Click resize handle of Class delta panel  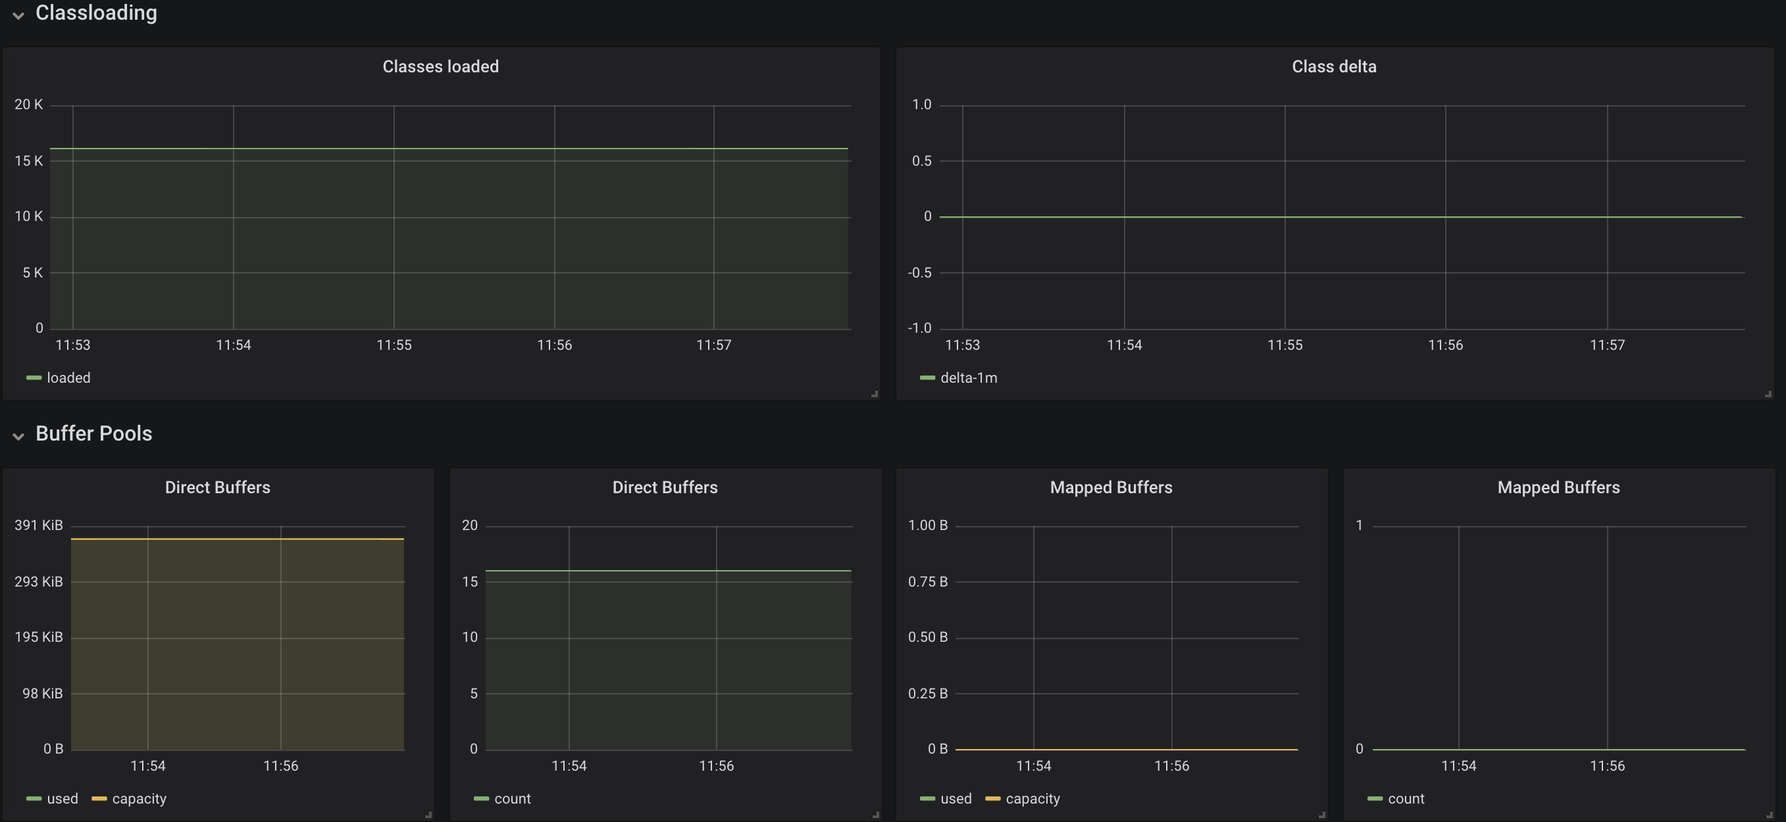pyautogui.click(x=1768, y=394)
